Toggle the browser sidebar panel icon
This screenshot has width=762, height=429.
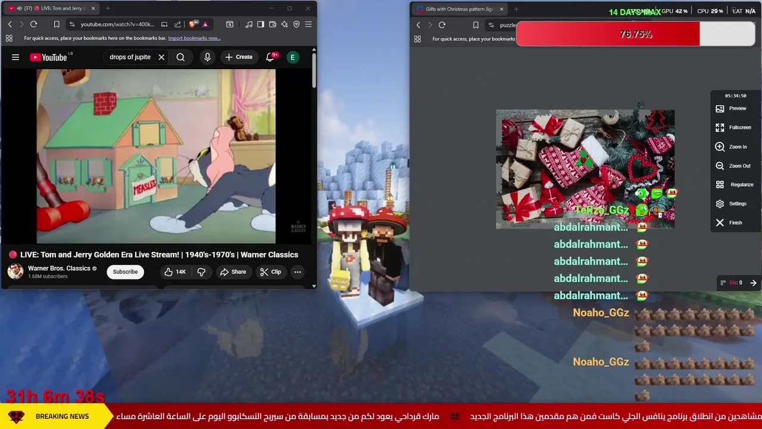[261, 24]
